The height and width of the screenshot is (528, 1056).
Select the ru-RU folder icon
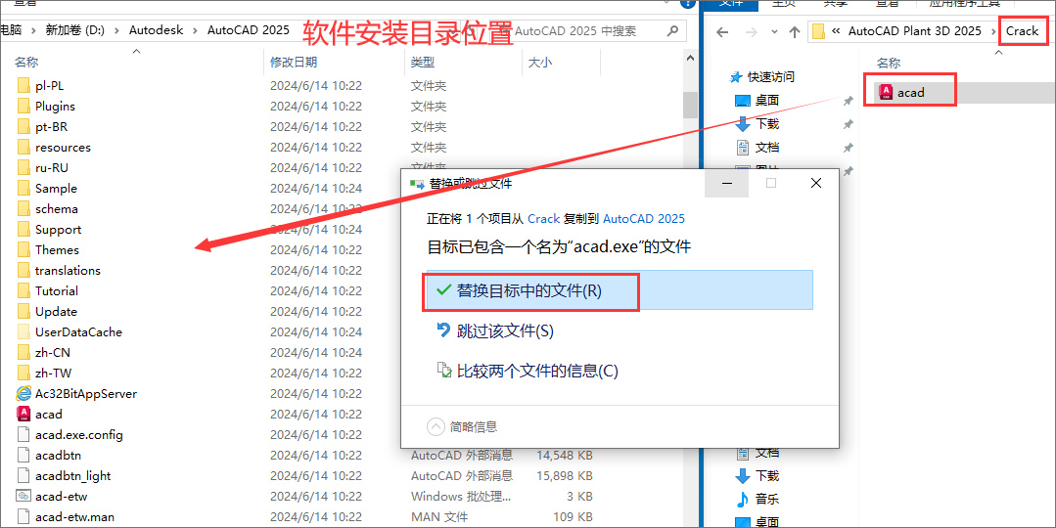point(23,167)
